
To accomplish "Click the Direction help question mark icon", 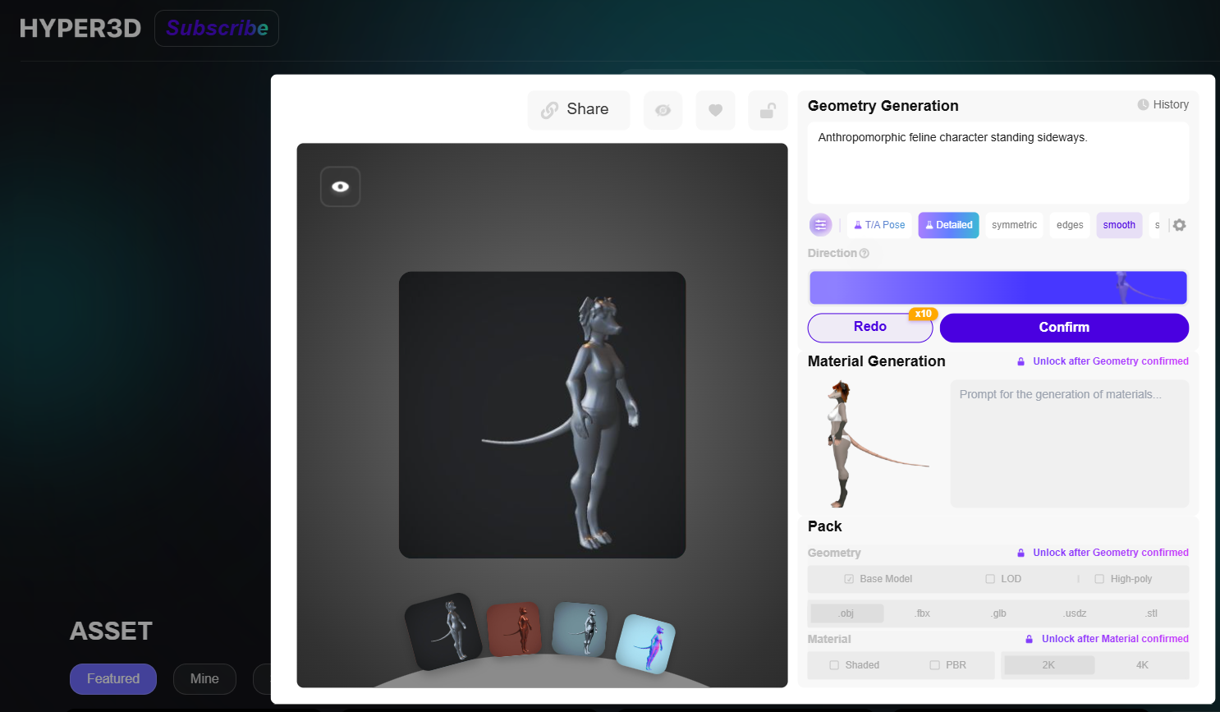I will coord(864,254).
